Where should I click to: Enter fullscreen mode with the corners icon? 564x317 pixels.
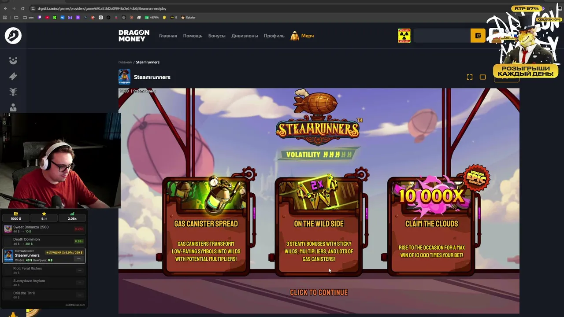470,77
